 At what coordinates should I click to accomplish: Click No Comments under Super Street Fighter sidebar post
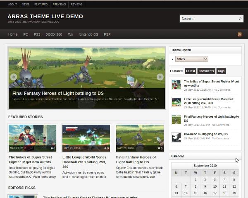tap(222, 90)
